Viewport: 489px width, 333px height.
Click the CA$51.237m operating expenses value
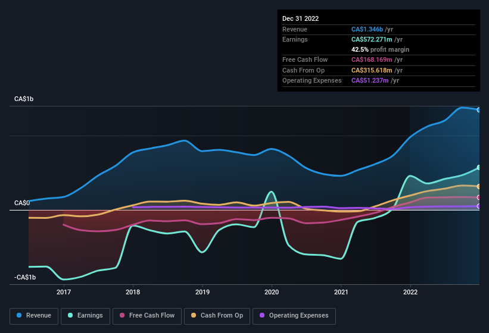point(370,81)
